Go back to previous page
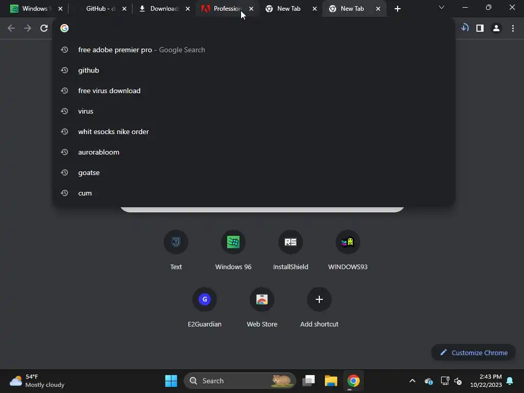This screenshot has height=393, width=524. tap(11, 29)
